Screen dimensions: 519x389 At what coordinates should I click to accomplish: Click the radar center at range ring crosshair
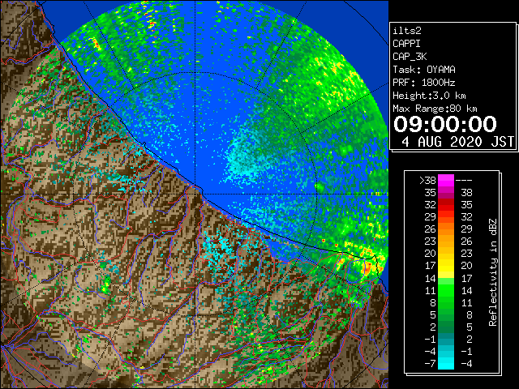pos(195,194)
